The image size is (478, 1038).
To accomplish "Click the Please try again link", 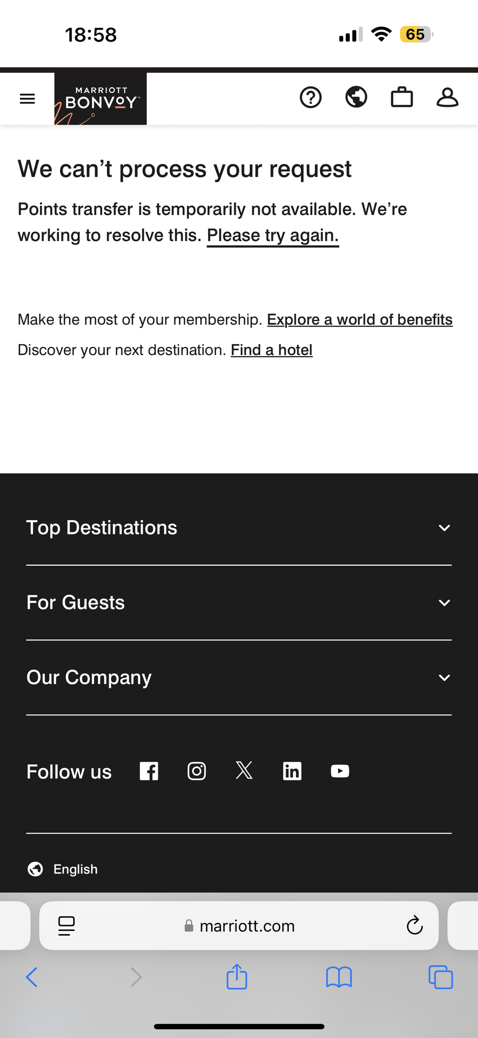I will click(273, 236).
